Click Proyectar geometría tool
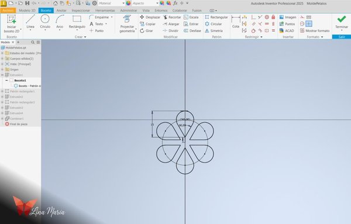This screenshot has width=351, height=224. [x=127, y=24]
